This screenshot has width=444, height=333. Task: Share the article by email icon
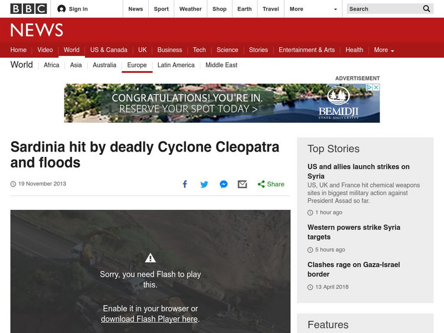pyautogui.click(x=242, y=184)
